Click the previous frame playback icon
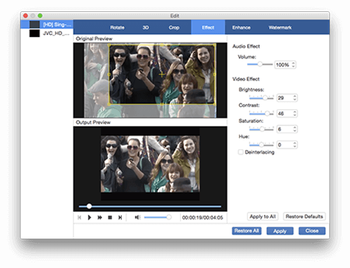 pos(79,218)
